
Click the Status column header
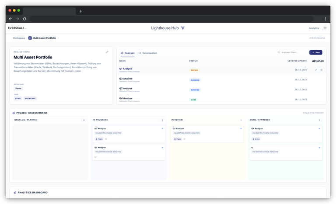click(193, 61)
